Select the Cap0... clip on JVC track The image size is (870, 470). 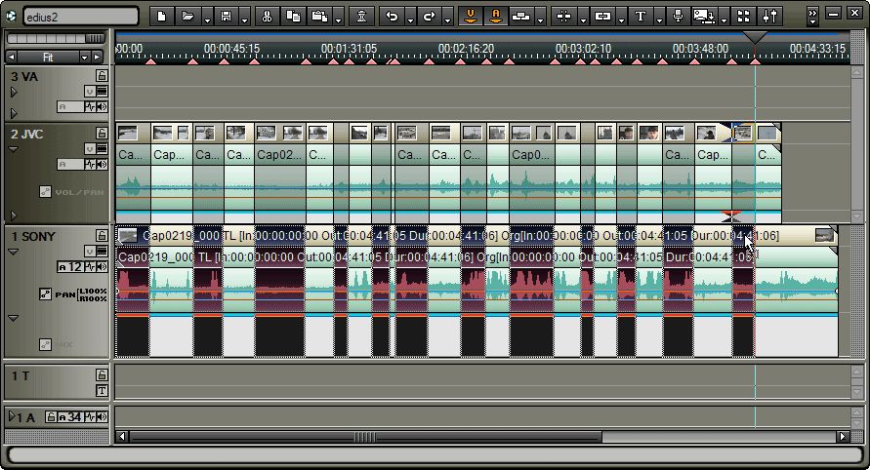tap(531, 155)
